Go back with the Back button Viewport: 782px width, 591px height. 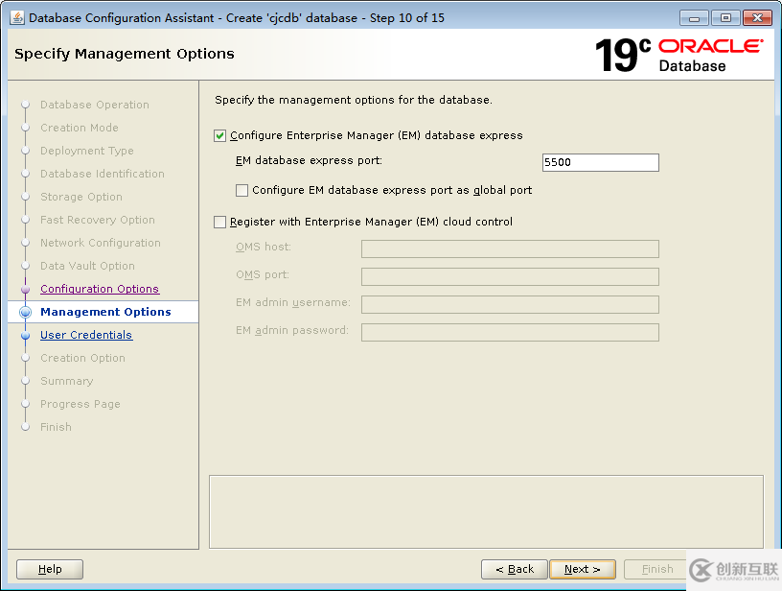click(515, 569)
